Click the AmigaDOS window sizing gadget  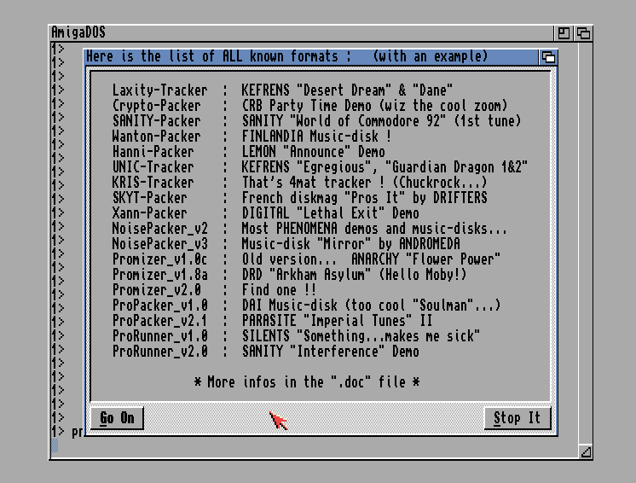[586, 451]
